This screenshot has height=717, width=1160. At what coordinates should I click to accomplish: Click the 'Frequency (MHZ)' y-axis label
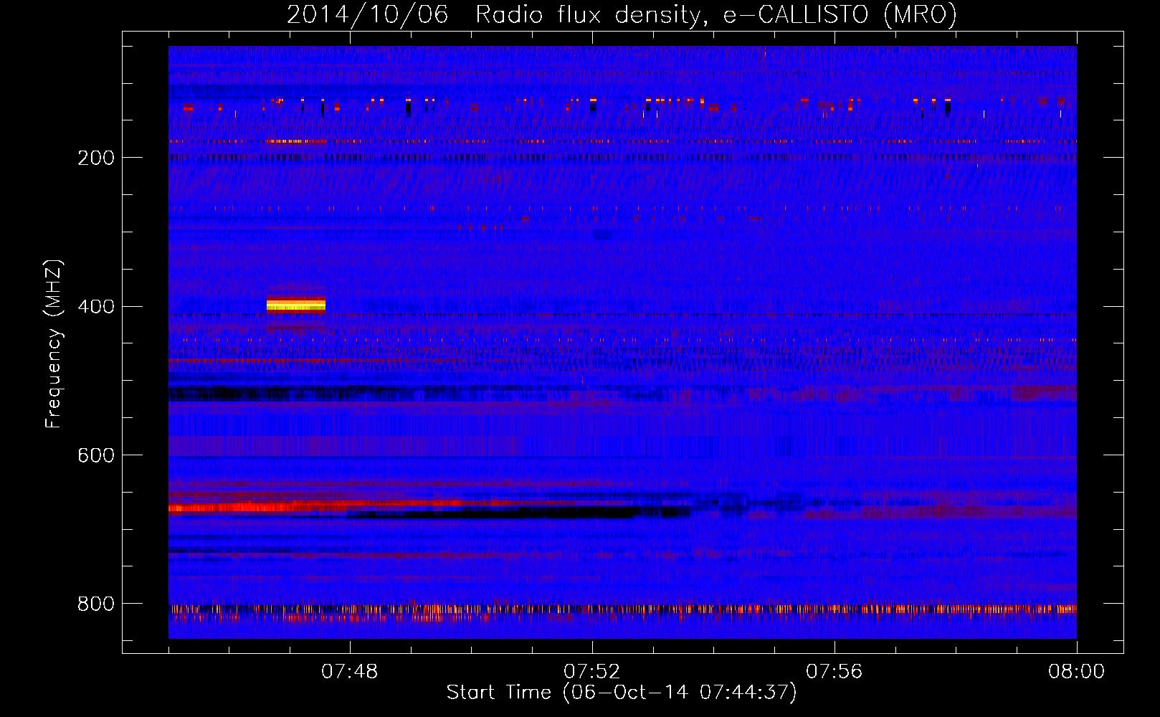[x=54, y=343]
